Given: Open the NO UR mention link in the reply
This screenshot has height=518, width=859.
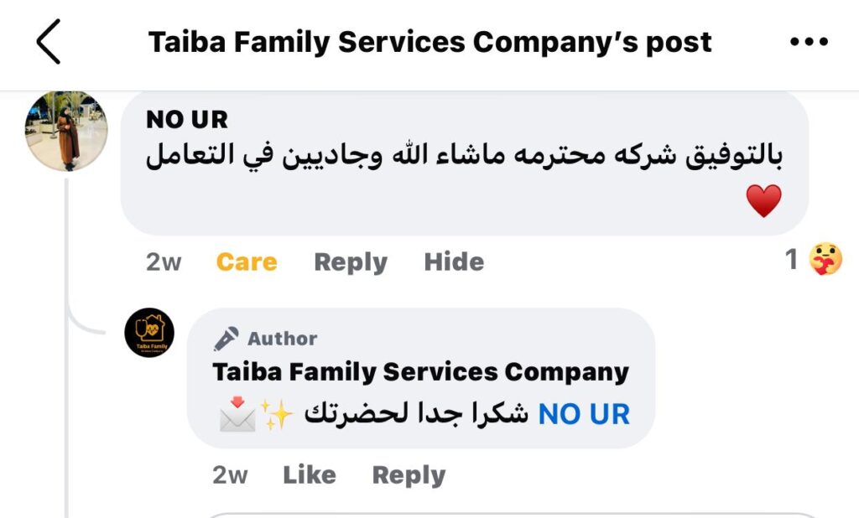Looking at the screenshot, I should (585, 412).
